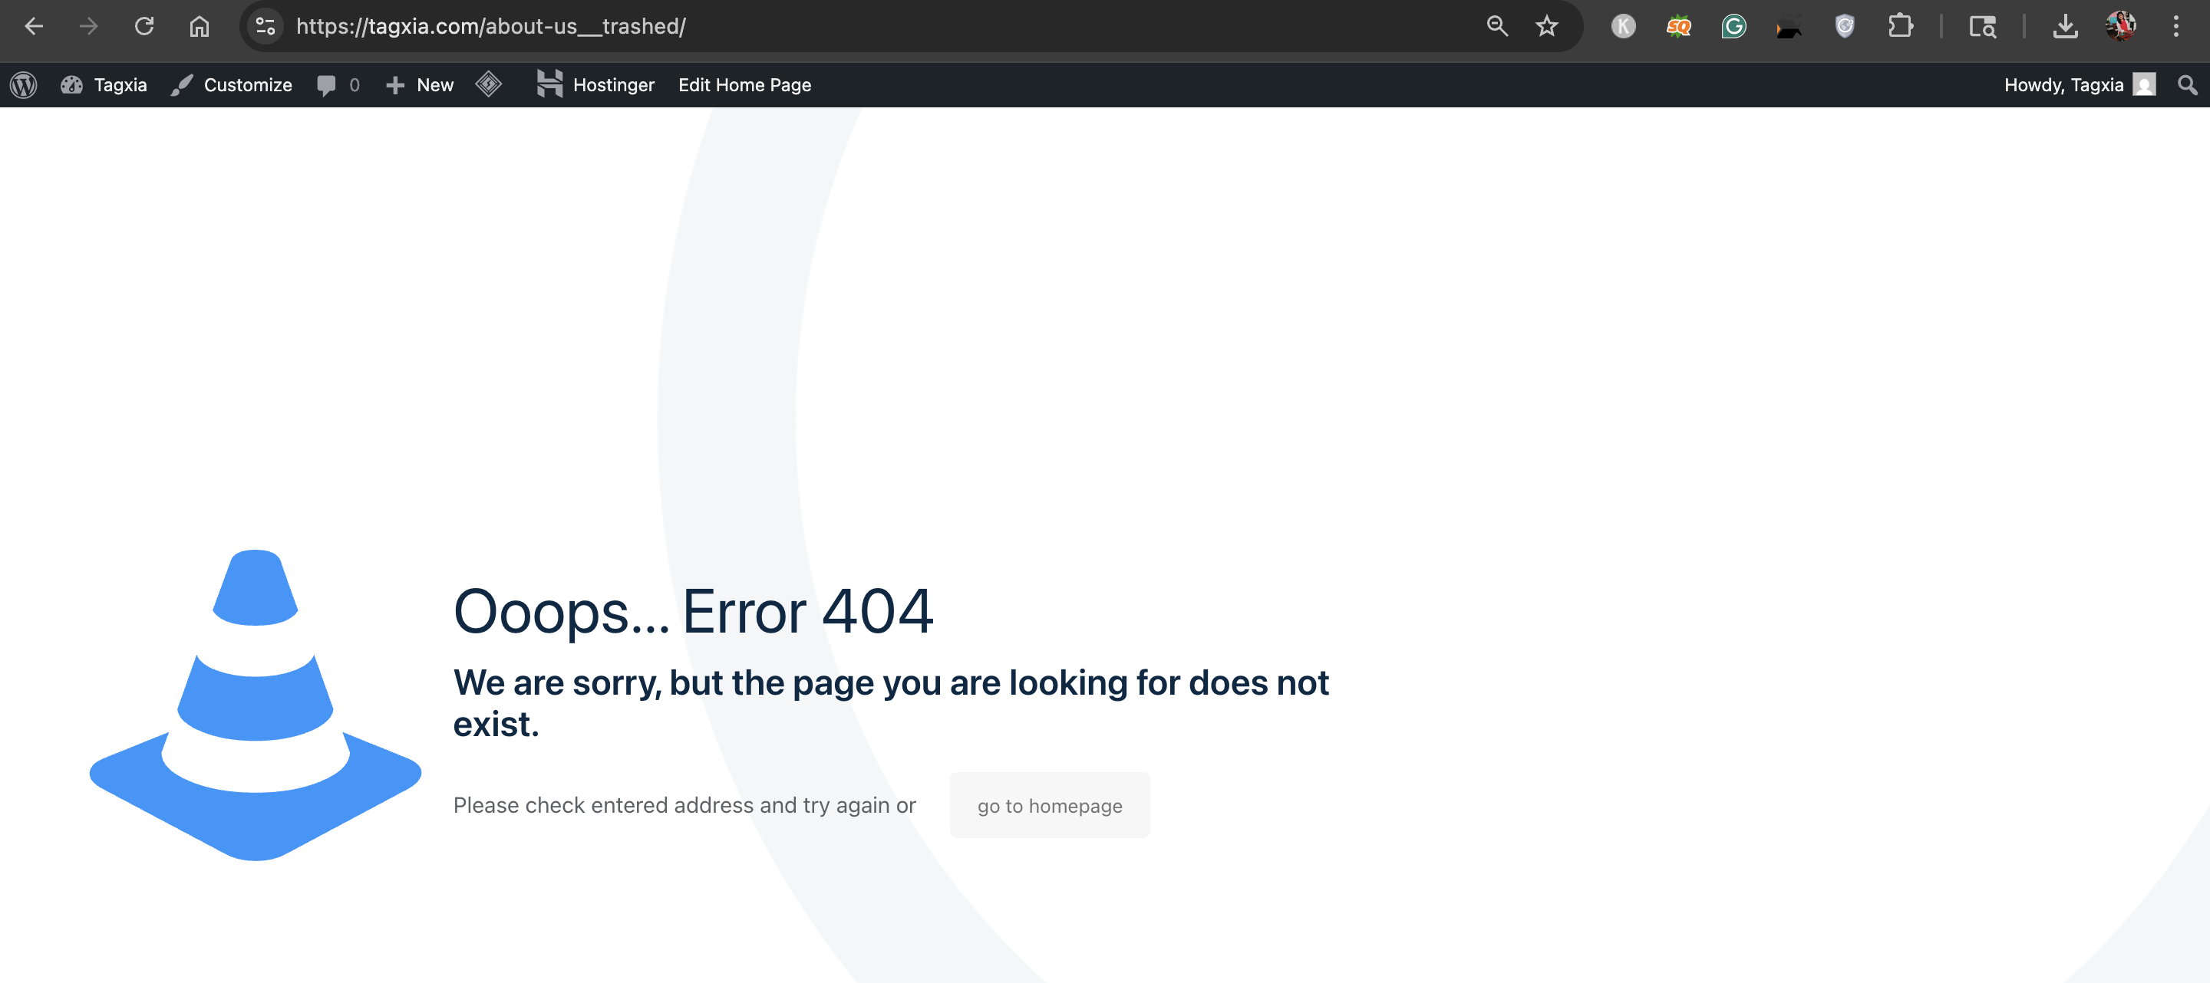Open the browser downloads icon
Image resolution: width=2210 pixels, height=983 pixels.
(x=2065, y=27)
